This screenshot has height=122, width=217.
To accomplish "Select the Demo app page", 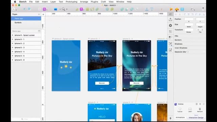I will [x=26, y=18].
